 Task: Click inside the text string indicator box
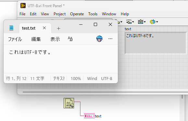tap(156, 43)
